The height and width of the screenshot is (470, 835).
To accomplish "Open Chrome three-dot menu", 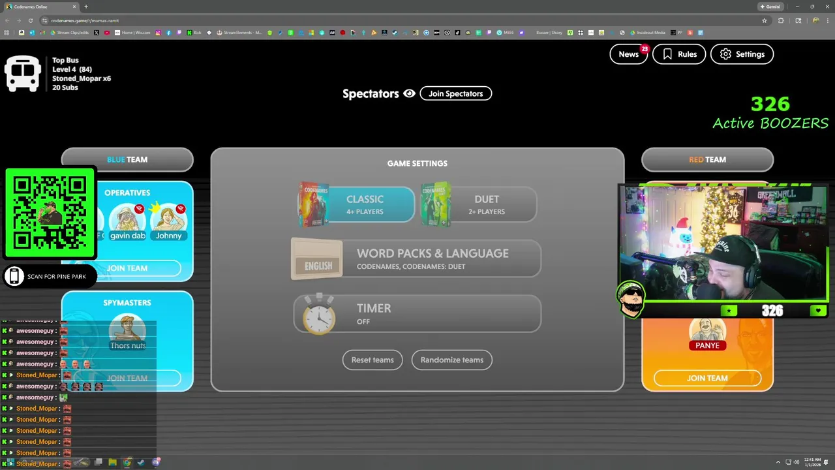I will click(827, 20).
